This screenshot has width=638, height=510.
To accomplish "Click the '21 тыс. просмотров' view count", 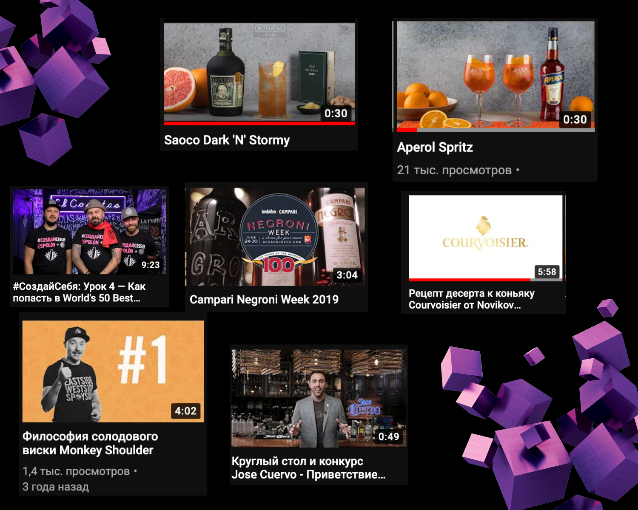I will [x=454, y=170].
